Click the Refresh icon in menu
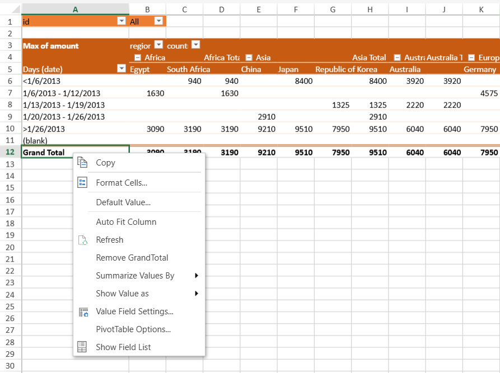500x373 pixels. 82,240
